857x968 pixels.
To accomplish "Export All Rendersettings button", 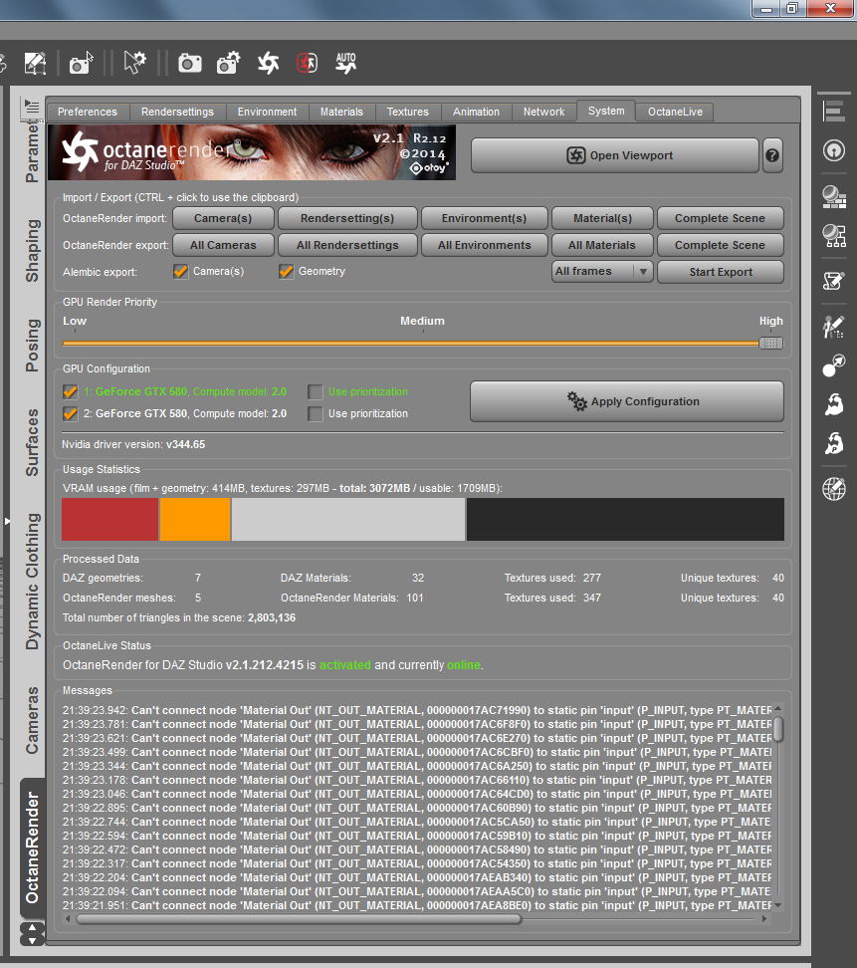I will (347, 245).
